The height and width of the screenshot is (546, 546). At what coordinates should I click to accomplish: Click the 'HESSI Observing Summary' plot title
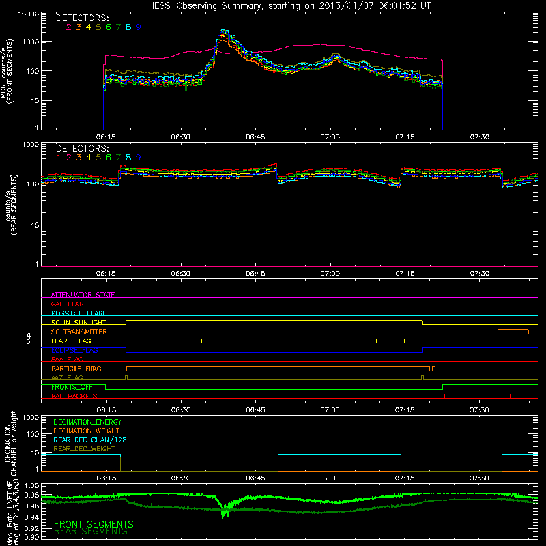[x=289, y=5]
